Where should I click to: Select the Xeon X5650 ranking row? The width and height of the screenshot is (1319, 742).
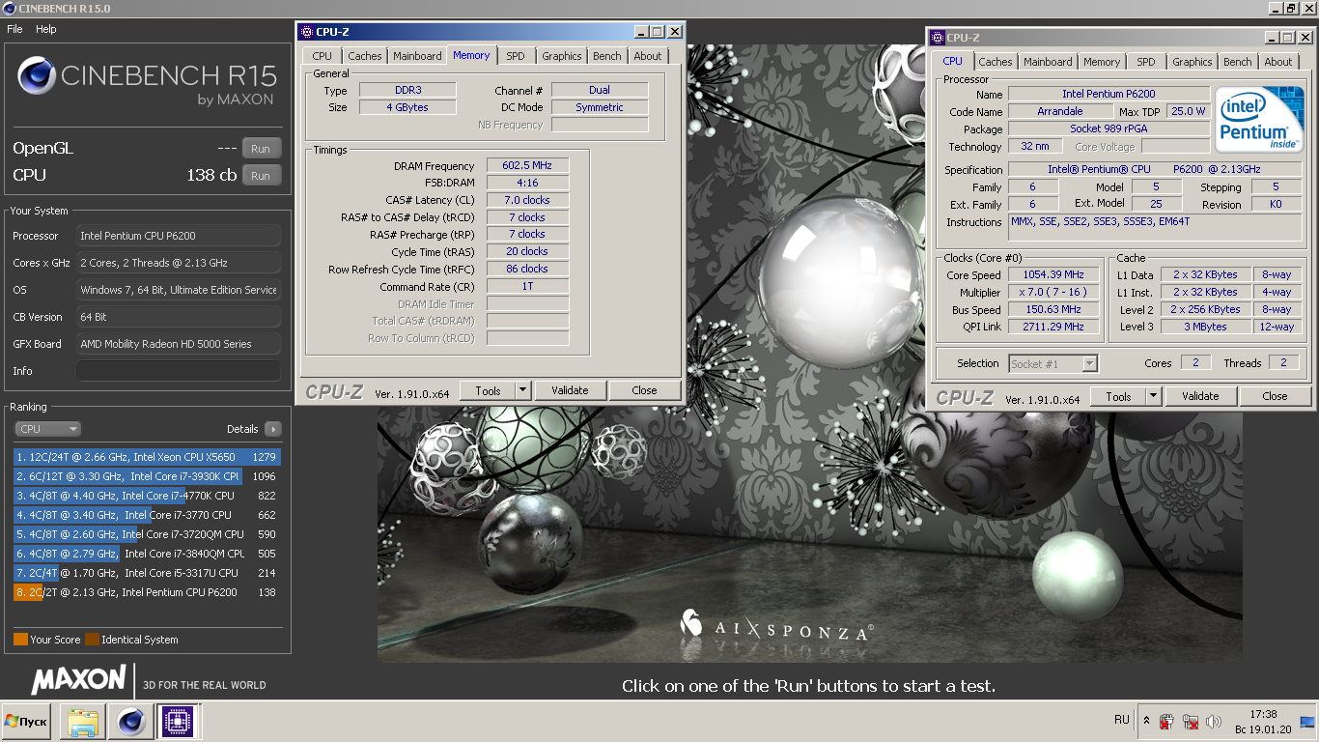(146, 457)
